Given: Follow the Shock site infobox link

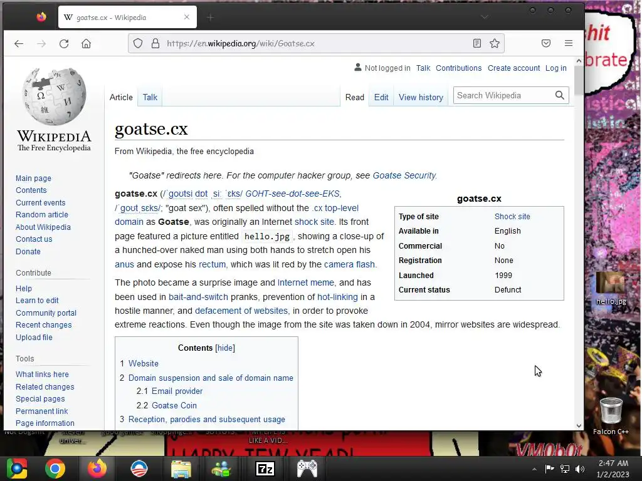Looking at the screenshot, I should [512, 216].
